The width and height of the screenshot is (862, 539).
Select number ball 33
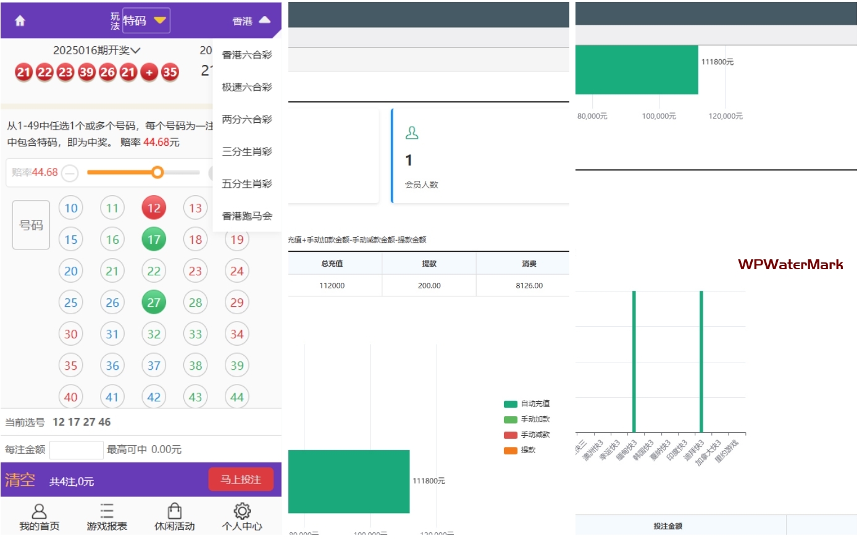195,334
